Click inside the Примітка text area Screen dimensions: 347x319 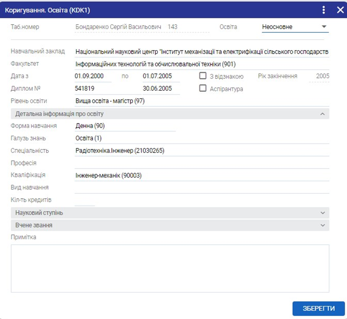tap(170, 268)
